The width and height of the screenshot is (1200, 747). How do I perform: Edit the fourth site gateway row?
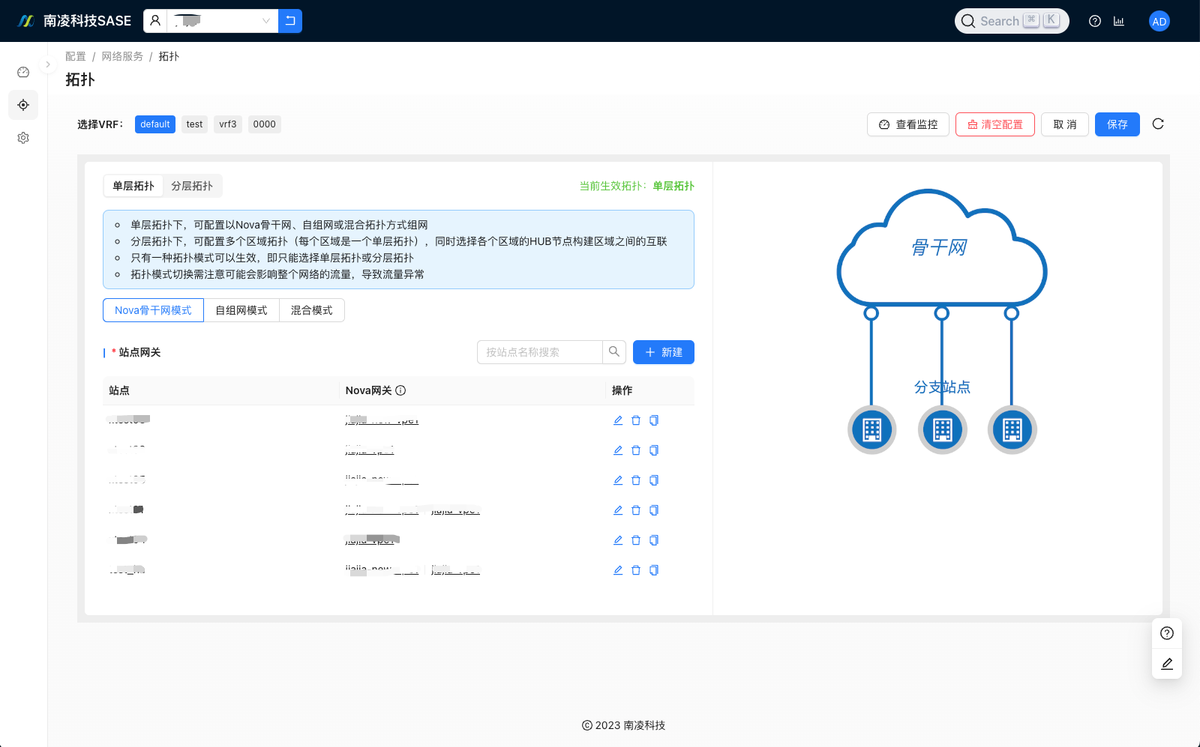tap(618, 510)
